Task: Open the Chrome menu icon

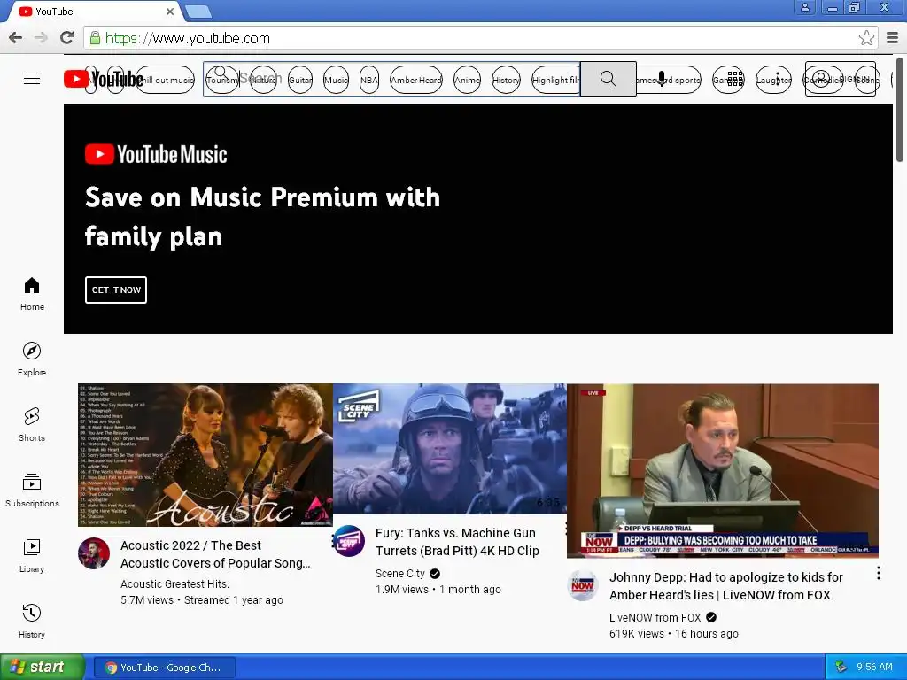Action: click(892, 38)
